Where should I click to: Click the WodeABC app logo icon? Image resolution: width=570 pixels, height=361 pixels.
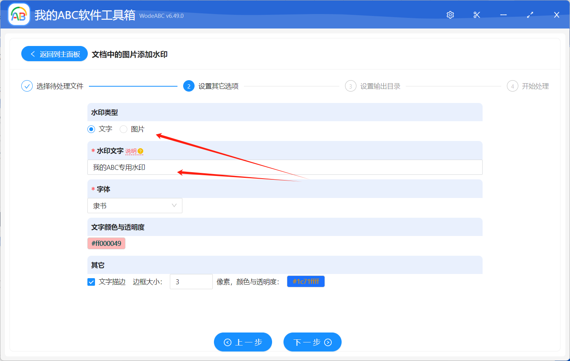19,15
